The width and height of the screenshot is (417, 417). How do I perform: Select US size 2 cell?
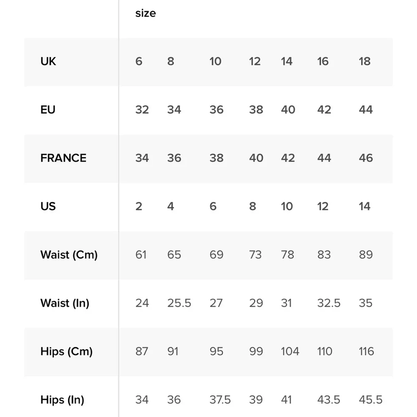139,206
